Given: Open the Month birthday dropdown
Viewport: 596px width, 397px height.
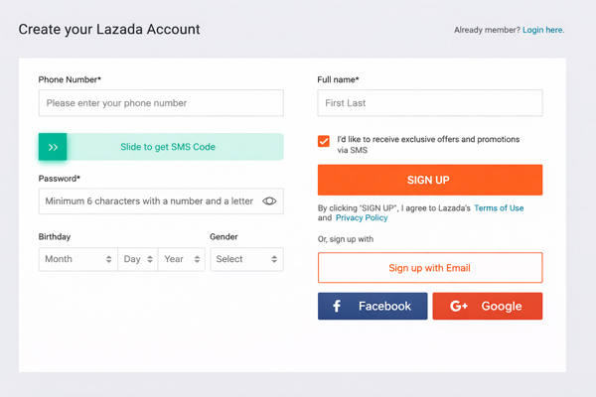Looking at the screenshot, I should tap(77, 259).
